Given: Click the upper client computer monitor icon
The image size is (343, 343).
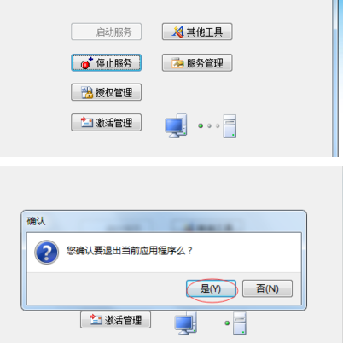Looking at the screenshot, I should (x=176, y=126).
